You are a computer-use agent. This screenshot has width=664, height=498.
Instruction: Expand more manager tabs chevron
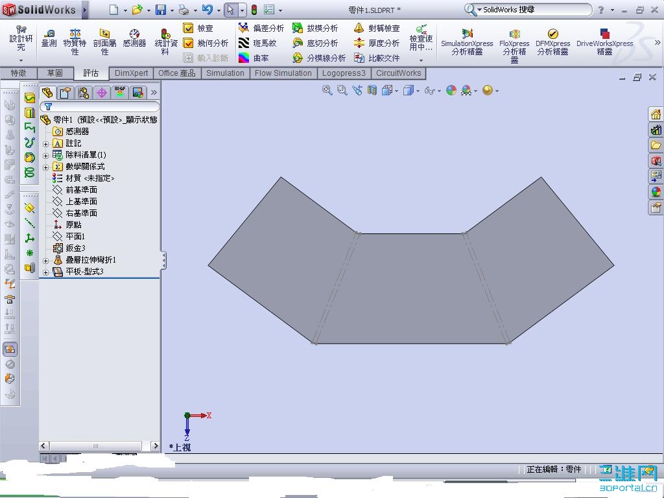pos(154,92)
